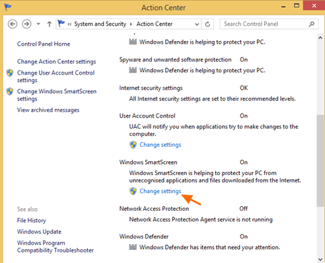Click 'On' status beside Windows SmartScreen
Screen dimensions: 325x263
click(244, 163)
